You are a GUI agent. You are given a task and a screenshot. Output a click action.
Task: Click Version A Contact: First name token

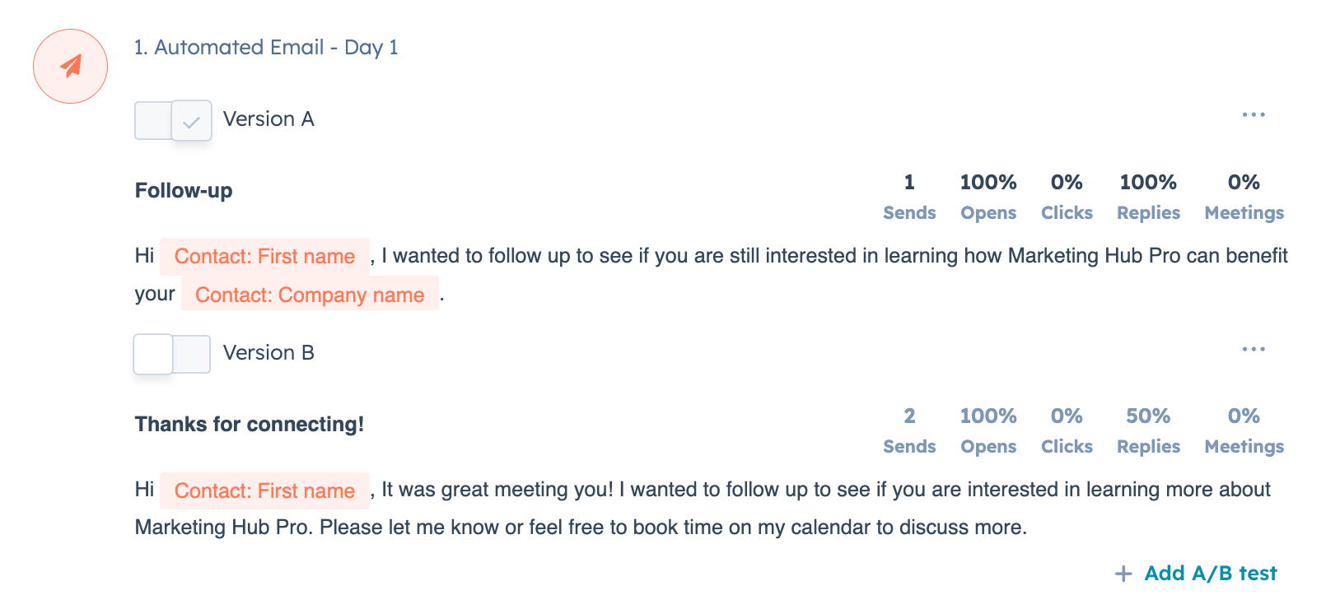[264, 257]
